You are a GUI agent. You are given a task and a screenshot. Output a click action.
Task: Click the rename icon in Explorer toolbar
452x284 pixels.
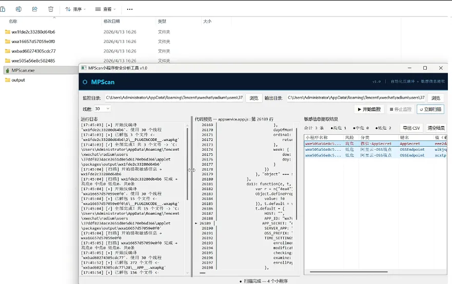click(x=18, y=9)
